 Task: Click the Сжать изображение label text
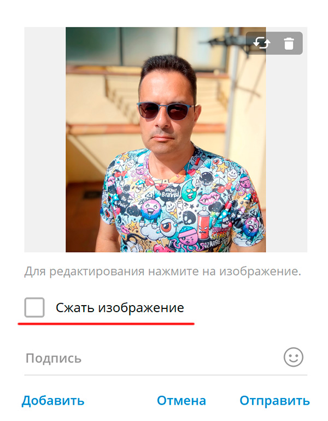pos(120,308)
